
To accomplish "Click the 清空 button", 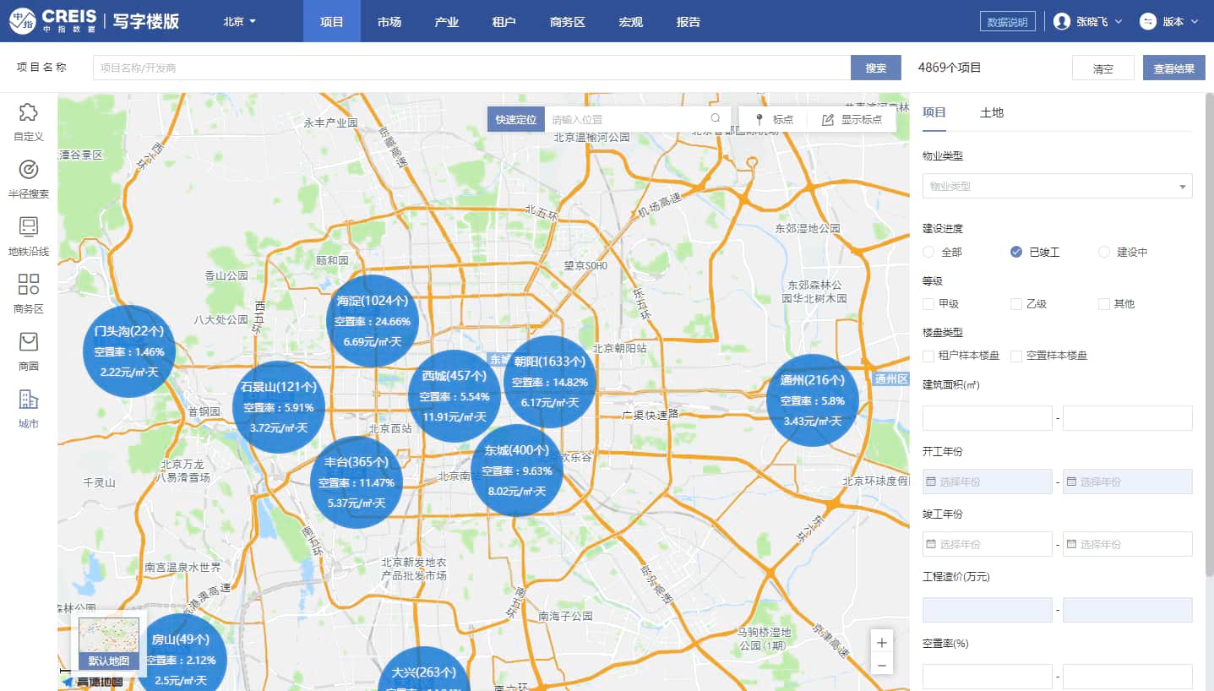I will click(x=1103, y=68).
